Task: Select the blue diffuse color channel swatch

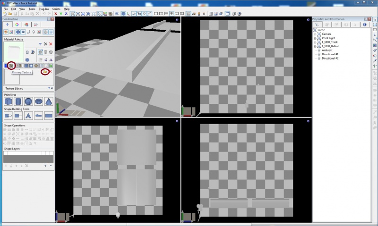Action: tap(6, 66)
